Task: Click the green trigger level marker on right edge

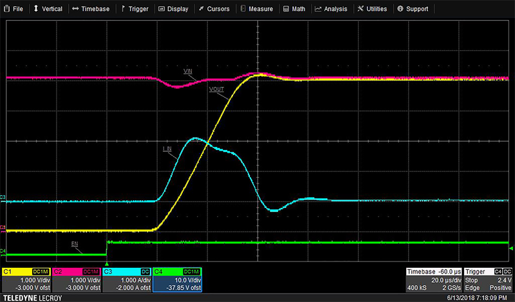Action: point(511,249)
